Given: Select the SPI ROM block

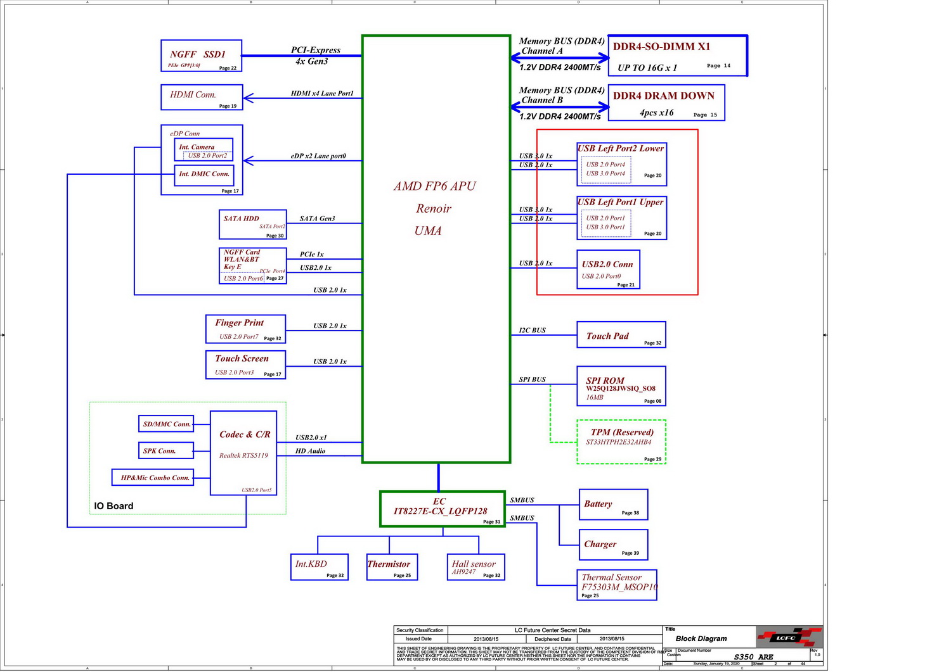Looking at the screenshot, I should (x=621, y=386).
